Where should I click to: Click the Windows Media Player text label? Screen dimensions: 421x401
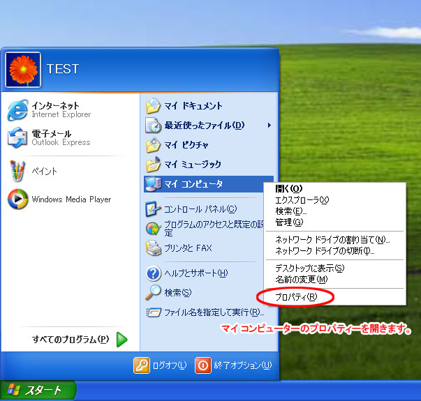(71, 199)
